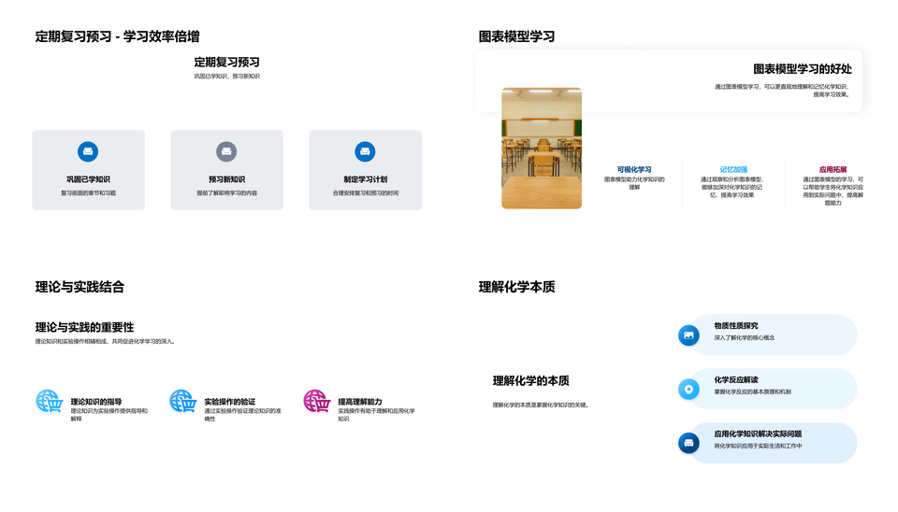
Task: Select the 定期复习预习 - 学习效率倍增 slide title
Action: coord(117,36)
